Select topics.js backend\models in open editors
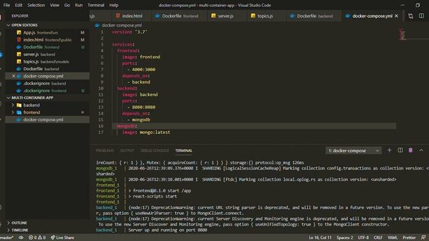Screen dimensions: 429x241 [48, 62]
